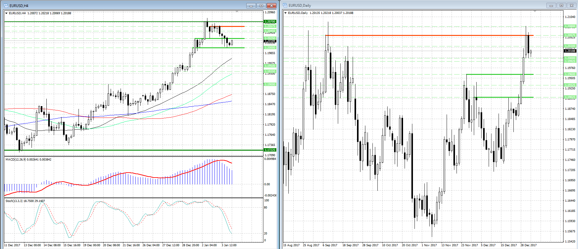Minimize the EURUSD,H4 chart window
Viewport: 578px width, 249px height.
tap(251, 6)
